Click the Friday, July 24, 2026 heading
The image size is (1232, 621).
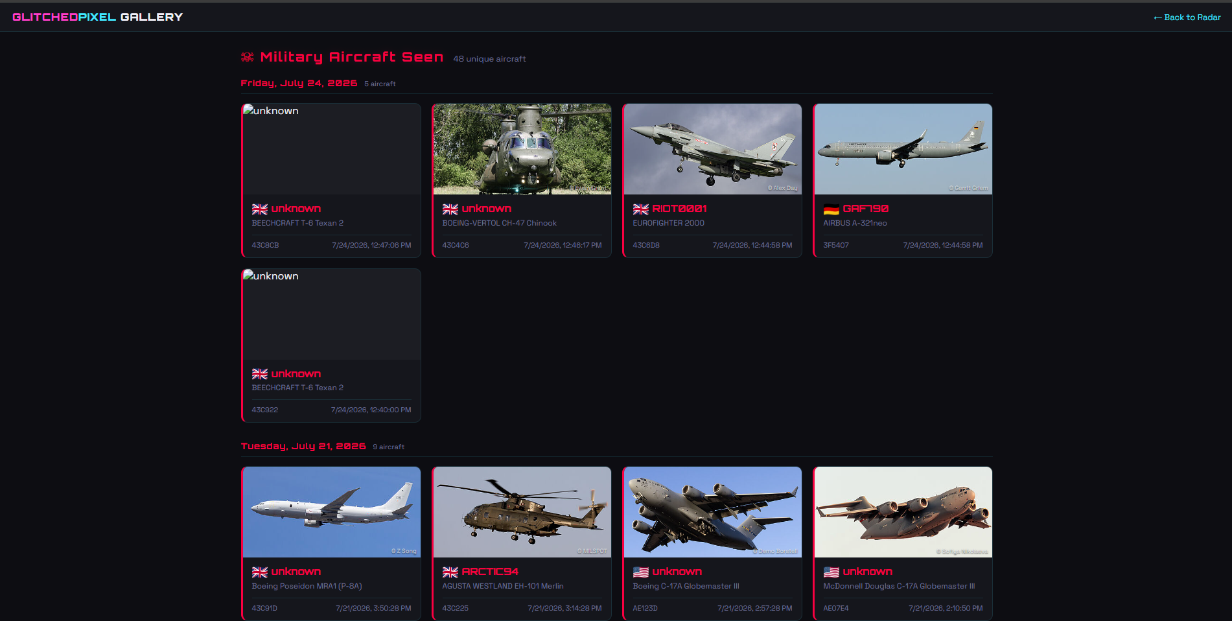click(299, 84)
